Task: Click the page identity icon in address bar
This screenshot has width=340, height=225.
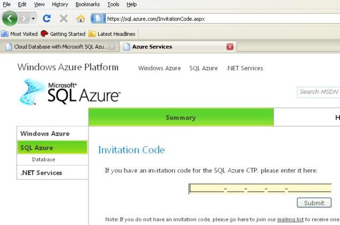Action: point(98,19)
